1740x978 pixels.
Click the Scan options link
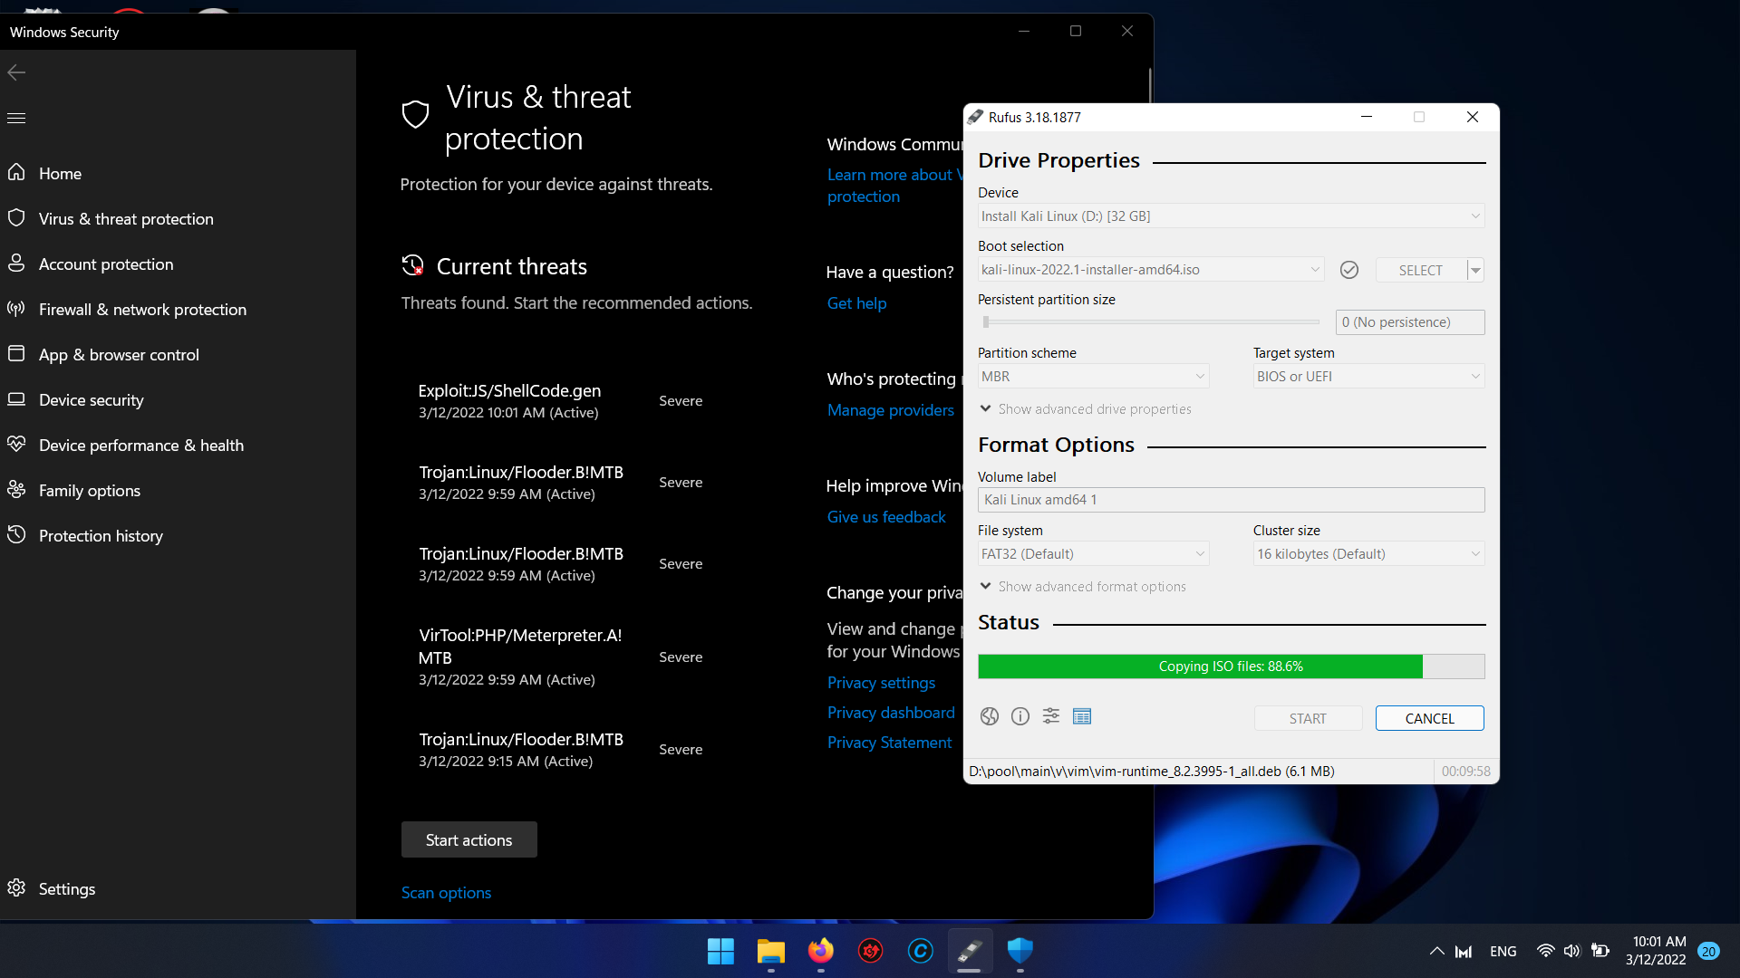446,893
